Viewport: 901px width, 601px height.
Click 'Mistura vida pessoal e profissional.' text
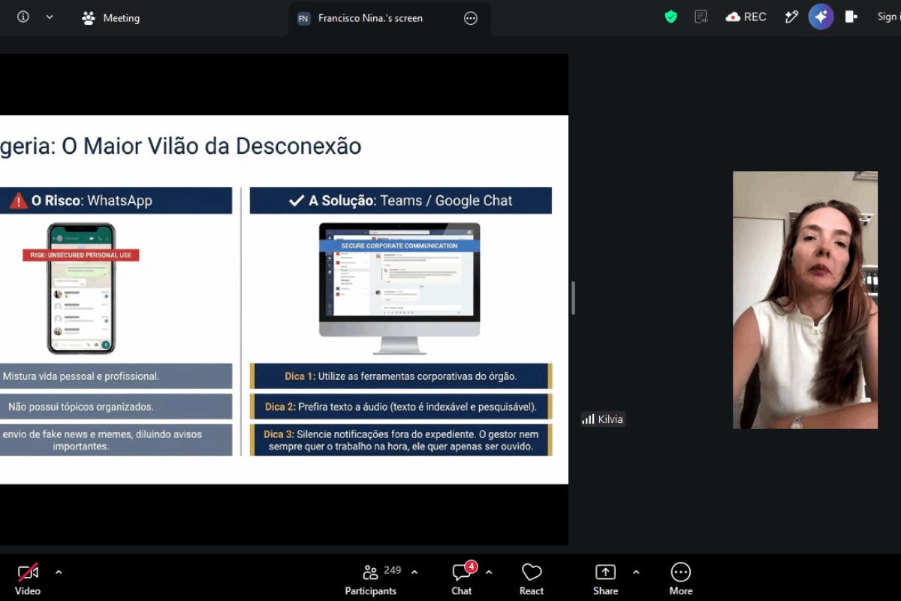point(81,376)
